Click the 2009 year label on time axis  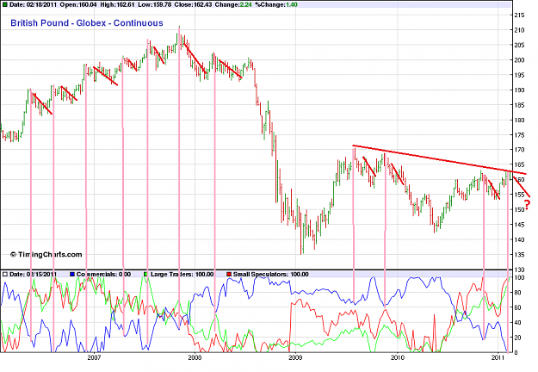coord(295,357)
